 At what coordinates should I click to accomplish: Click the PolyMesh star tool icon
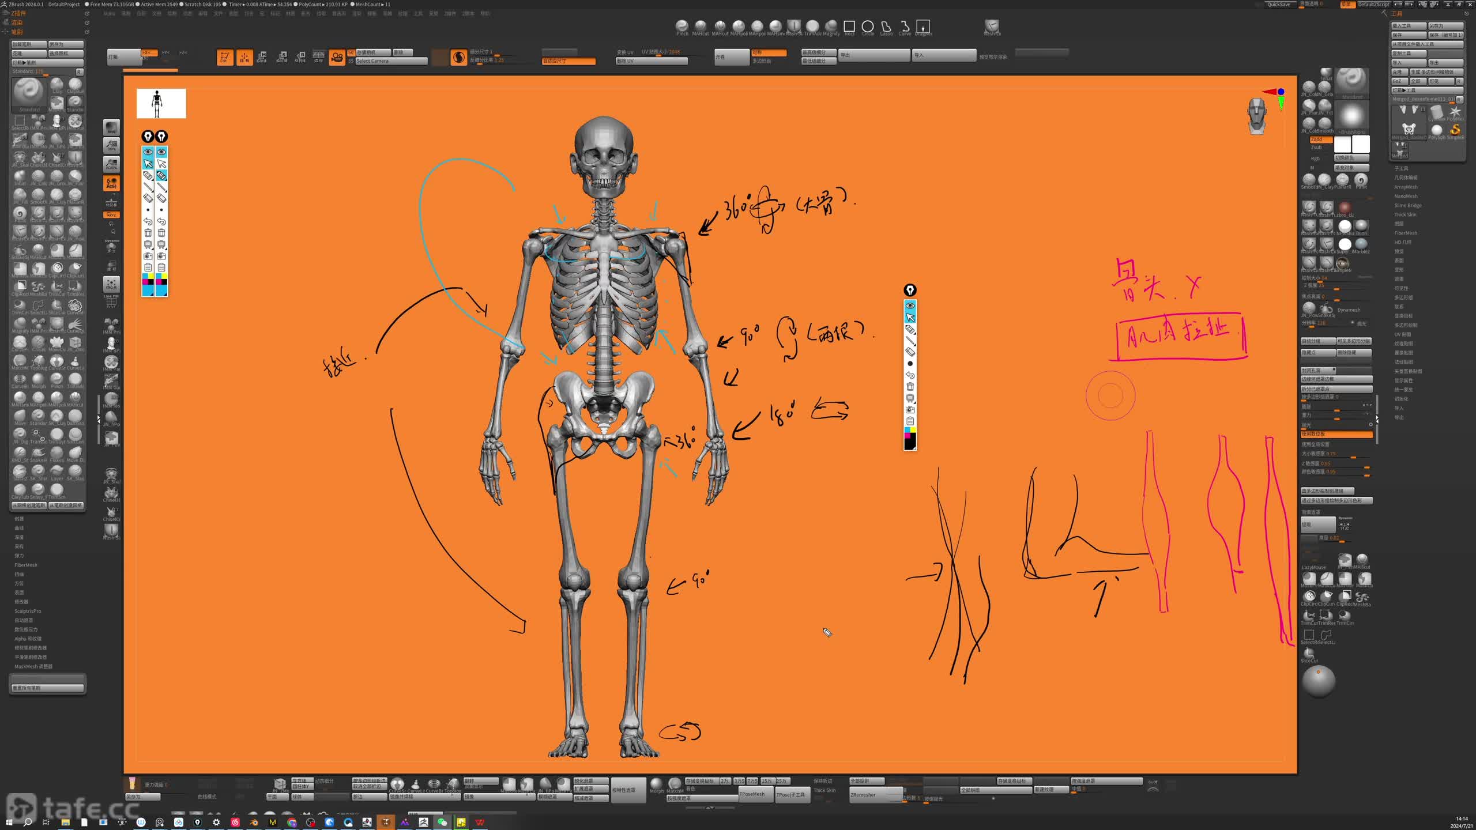pyautogui.click(x=1455, y=111)
